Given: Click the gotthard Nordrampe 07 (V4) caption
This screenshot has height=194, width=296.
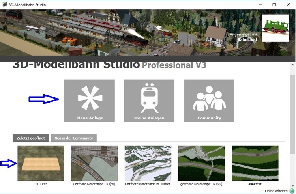Looking at the screenshot, I should pos(201,184).
